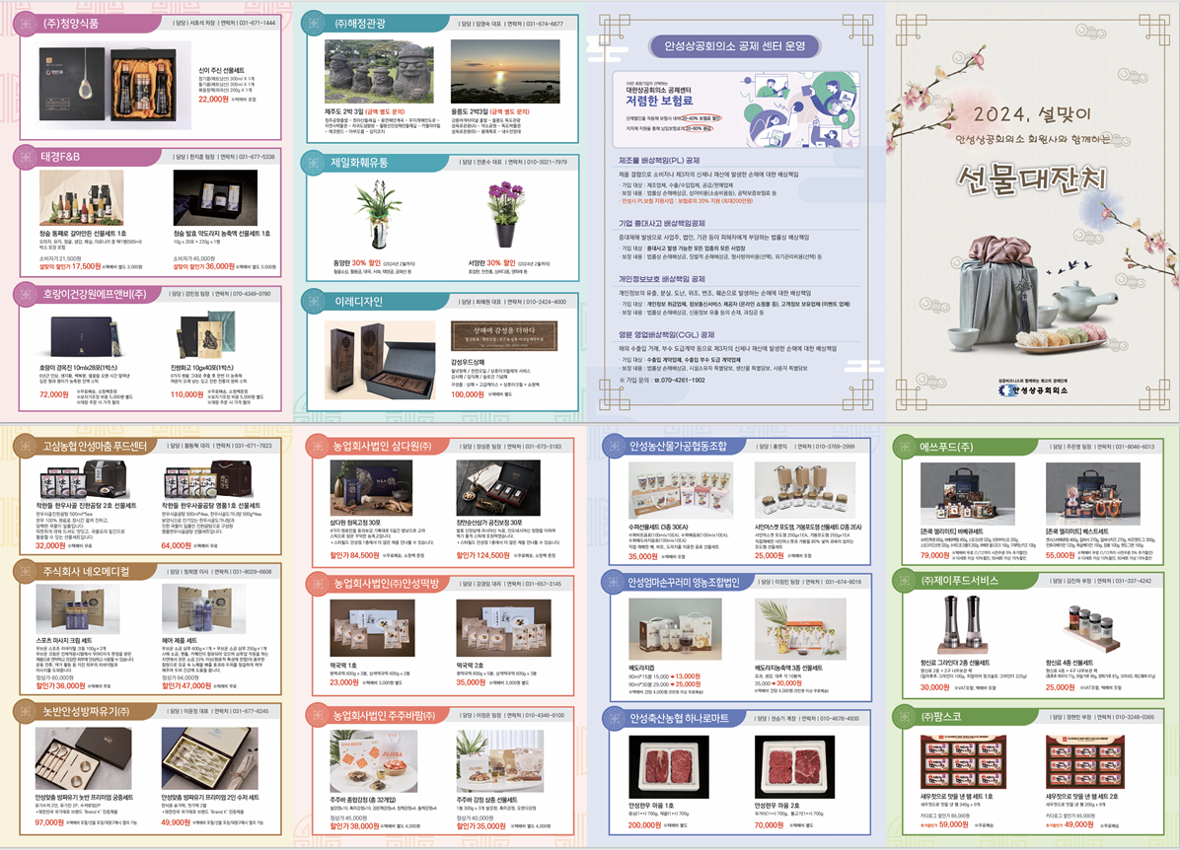Select the 고삼농협 안성마춤 푸드센터 header
Screen dimensions: 1180x850
(95, 446)
